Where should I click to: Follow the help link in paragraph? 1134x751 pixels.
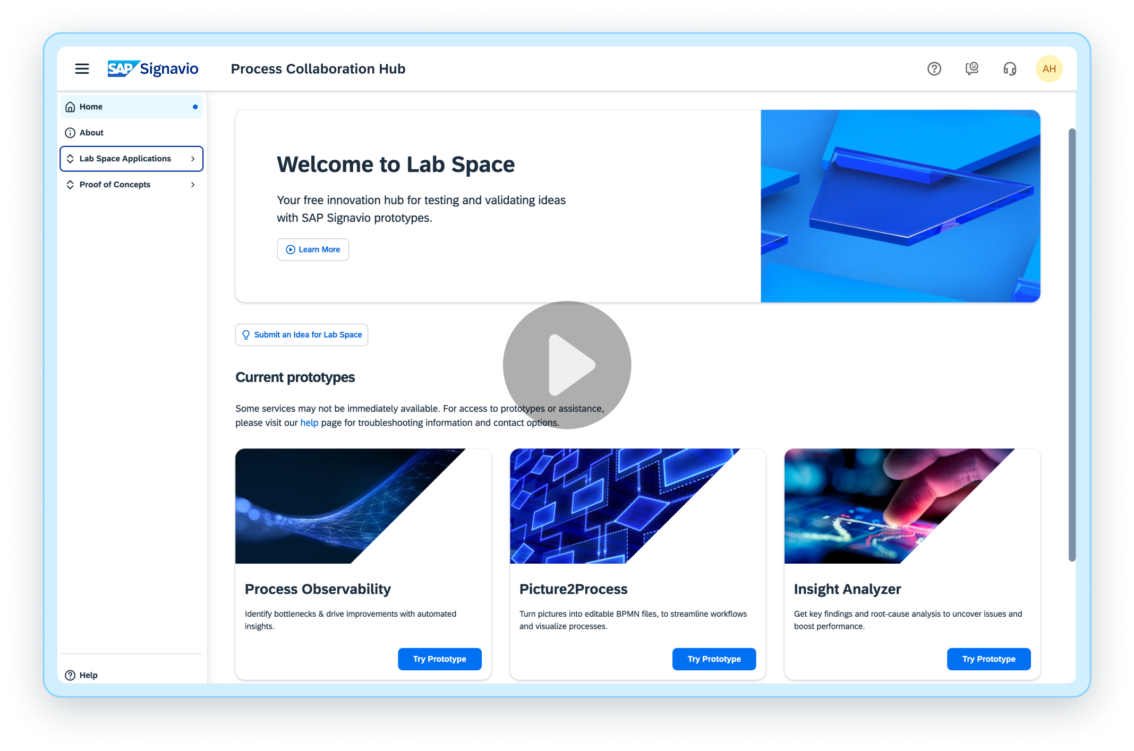click(309, 423)
